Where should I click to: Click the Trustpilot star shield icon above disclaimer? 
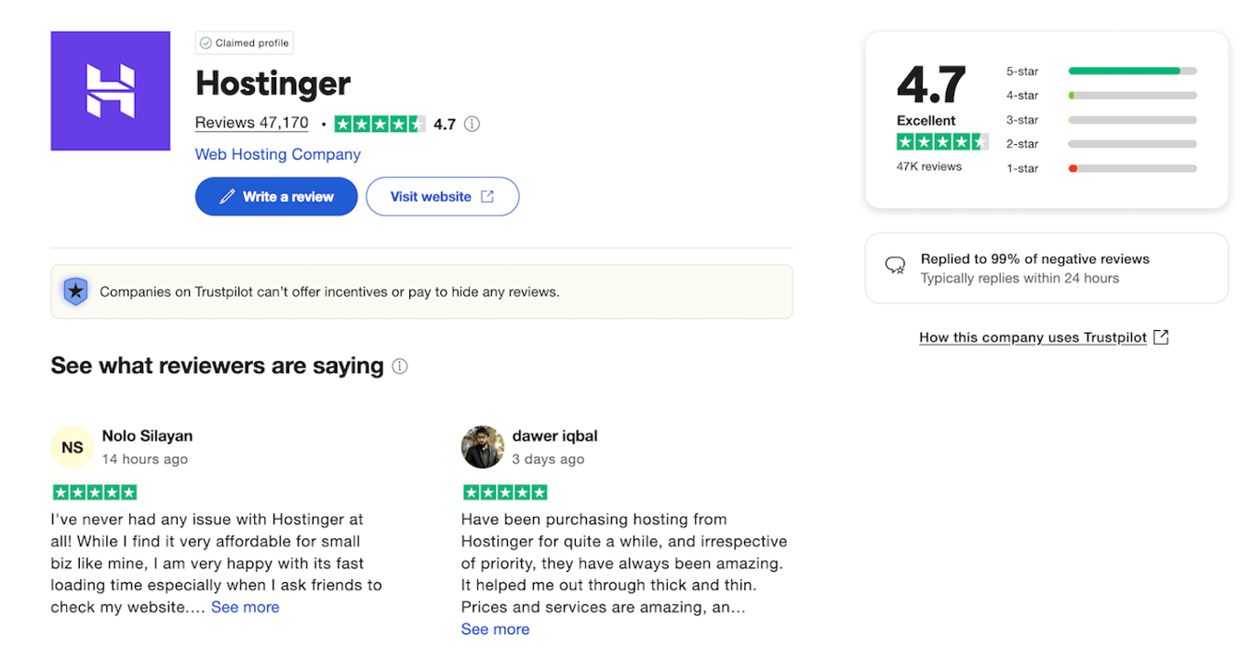pyautogui.click(x=75, y=291)
